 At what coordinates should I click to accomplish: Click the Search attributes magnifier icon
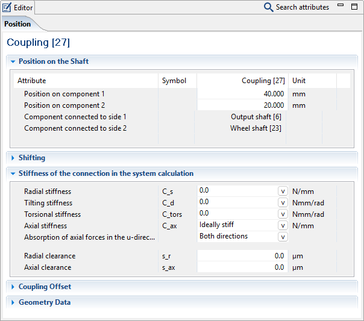point(268,7)
